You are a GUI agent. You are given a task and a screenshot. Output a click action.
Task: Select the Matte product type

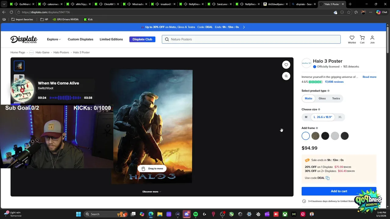[x=308, y=98]
